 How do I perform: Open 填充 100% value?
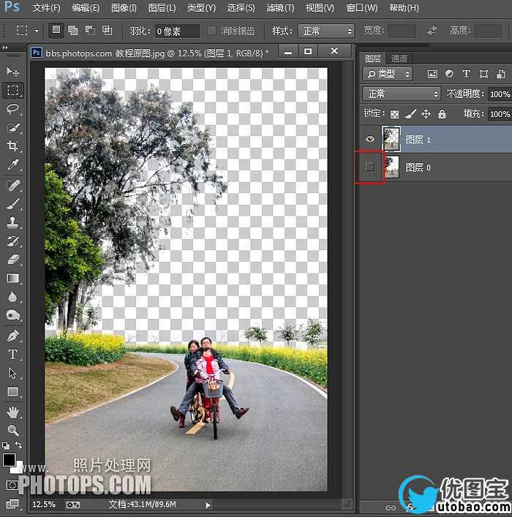500,114
